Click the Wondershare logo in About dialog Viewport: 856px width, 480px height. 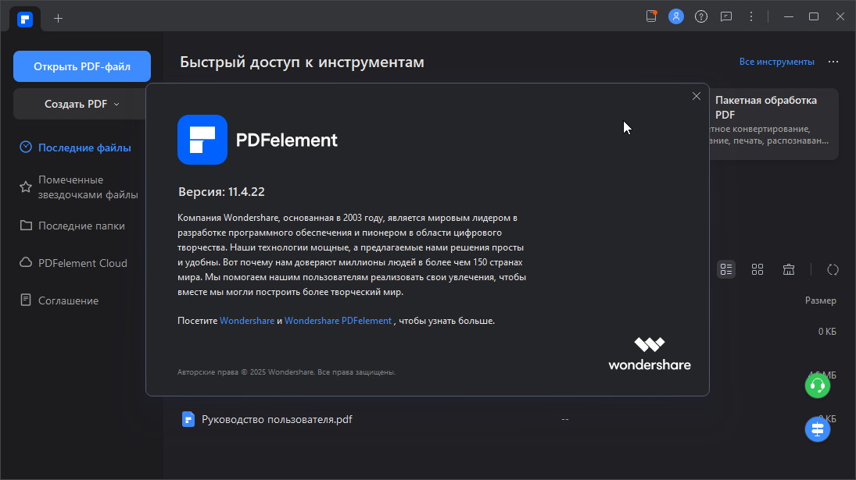[650, 354]
